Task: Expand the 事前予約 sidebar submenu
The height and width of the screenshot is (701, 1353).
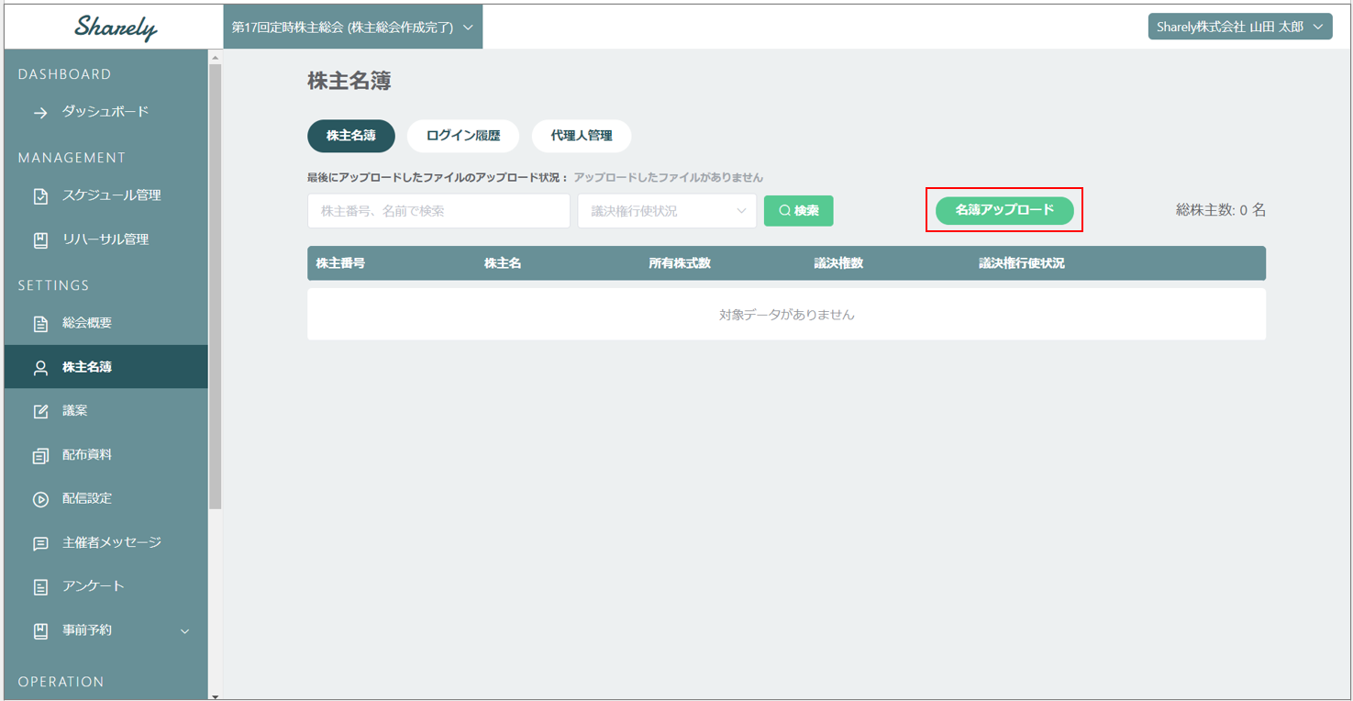Action: [x=184, y=631]
